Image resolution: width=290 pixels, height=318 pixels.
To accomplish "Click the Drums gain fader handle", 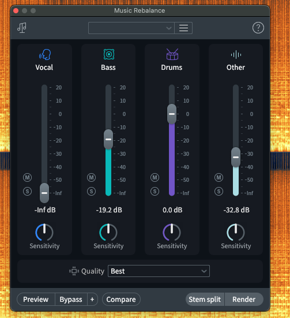I will click(172, 114).
